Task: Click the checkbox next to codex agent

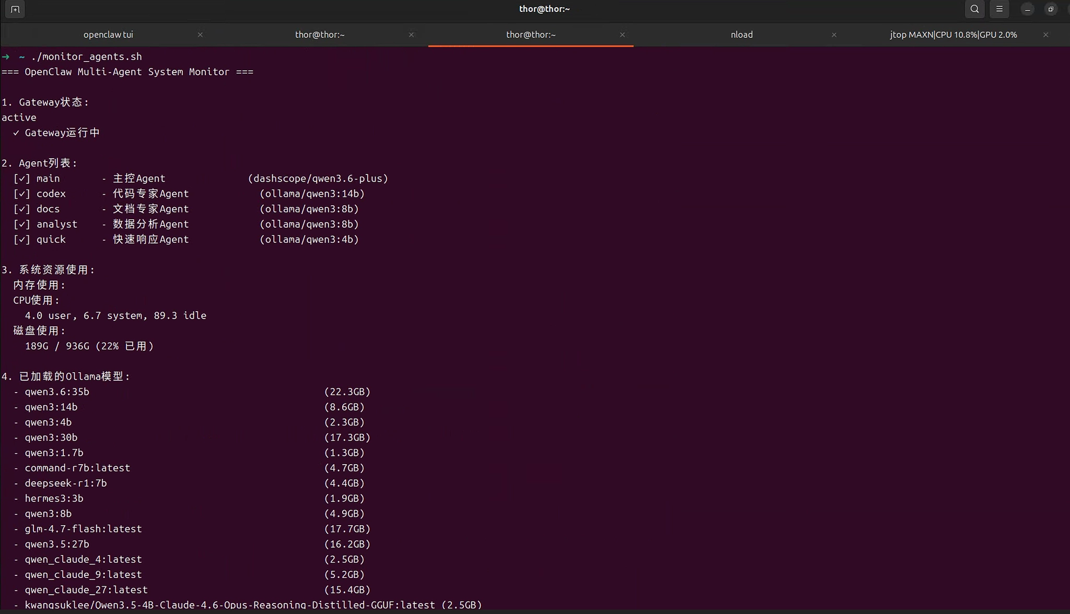Action: [21, 194]
